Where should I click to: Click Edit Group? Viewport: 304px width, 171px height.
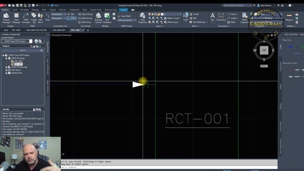(x=85, y=22)
